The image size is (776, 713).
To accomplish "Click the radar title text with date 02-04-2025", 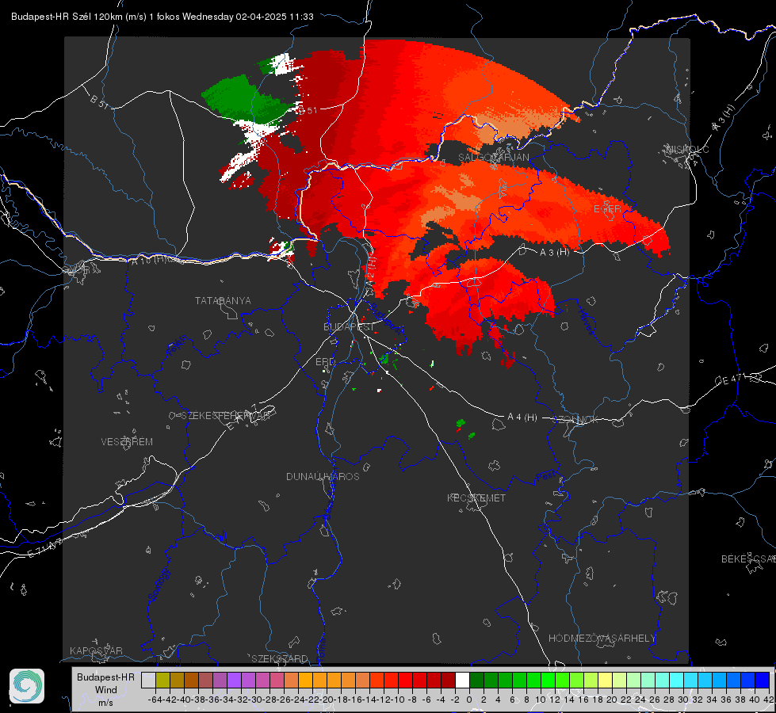I will (162, 17).
